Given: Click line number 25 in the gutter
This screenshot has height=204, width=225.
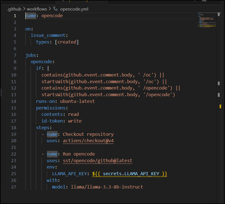Looking at the screenshot, I should [14, 174].
